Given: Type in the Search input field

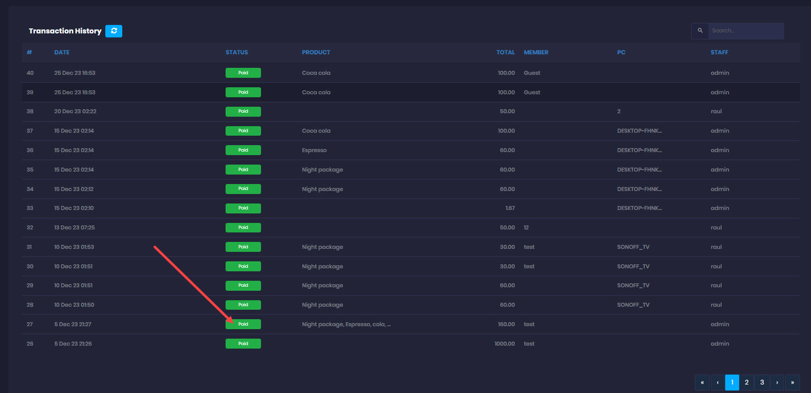Looking at the screenshot, I should [746, 31].
